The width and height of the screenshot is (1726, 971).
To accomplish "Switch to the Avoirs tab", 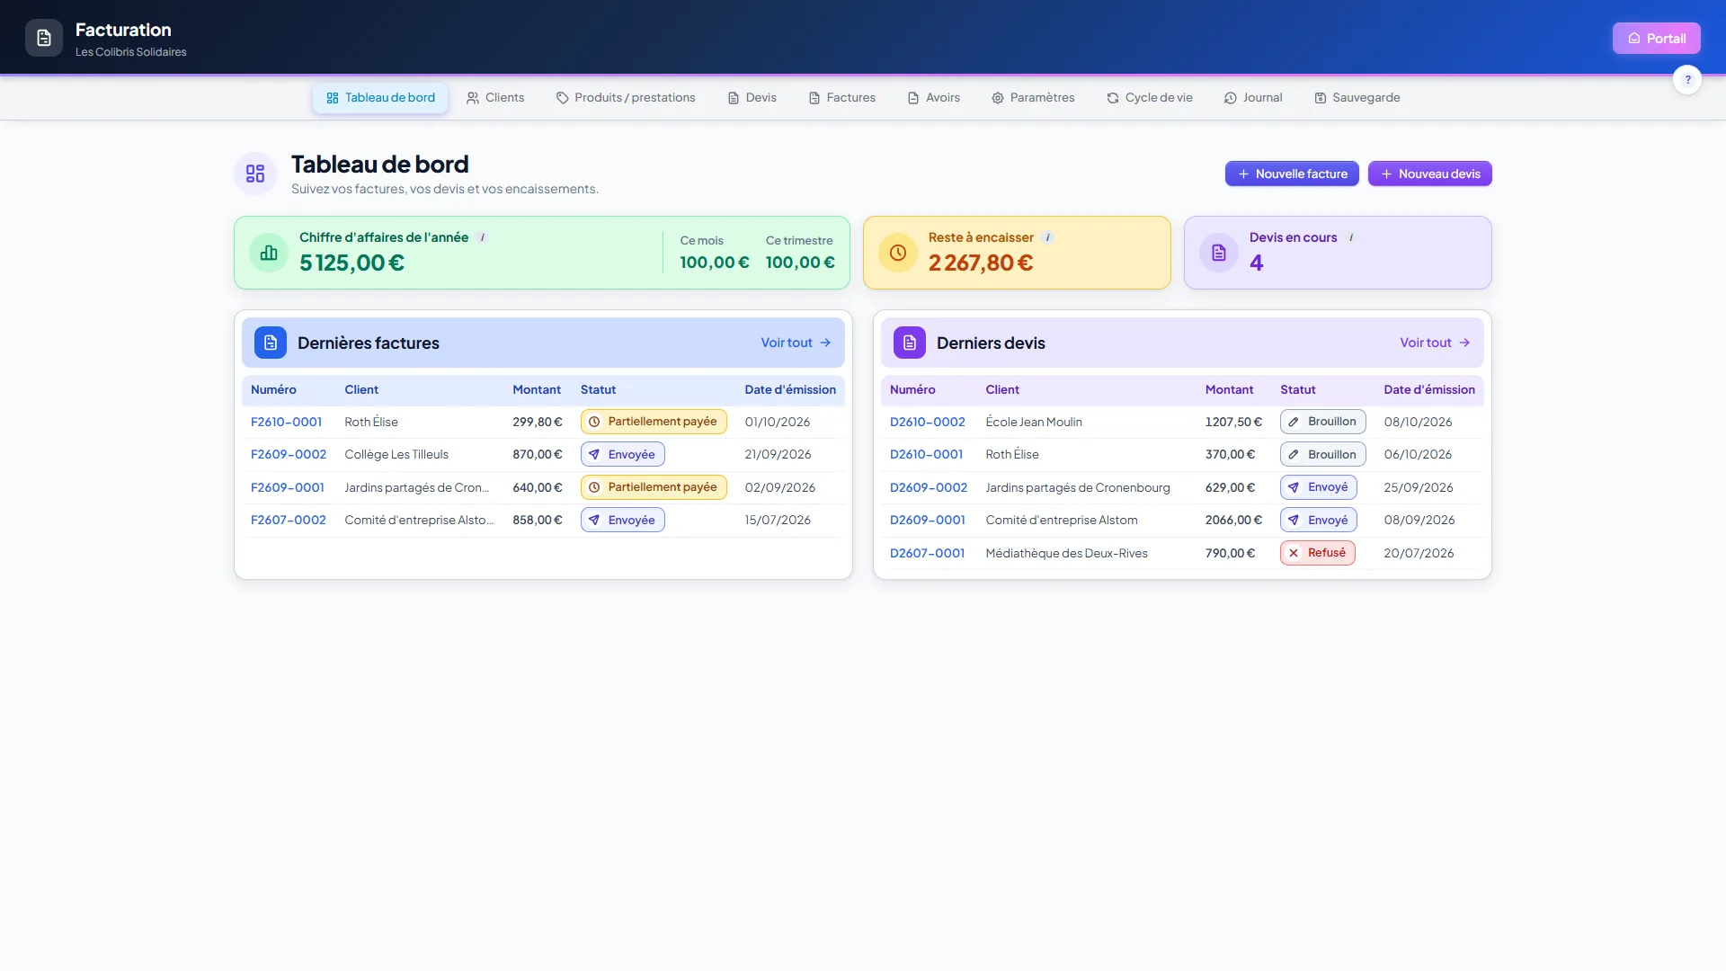I will coord(934,98).
